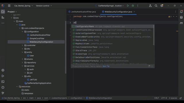Select FunctionalInterface completion suggestion

pos(112,47)
